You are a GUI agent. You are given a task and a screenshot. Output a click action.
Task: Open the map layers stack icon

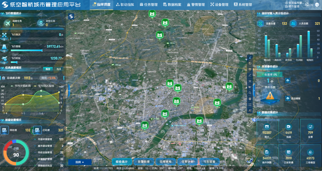[250, 69]
